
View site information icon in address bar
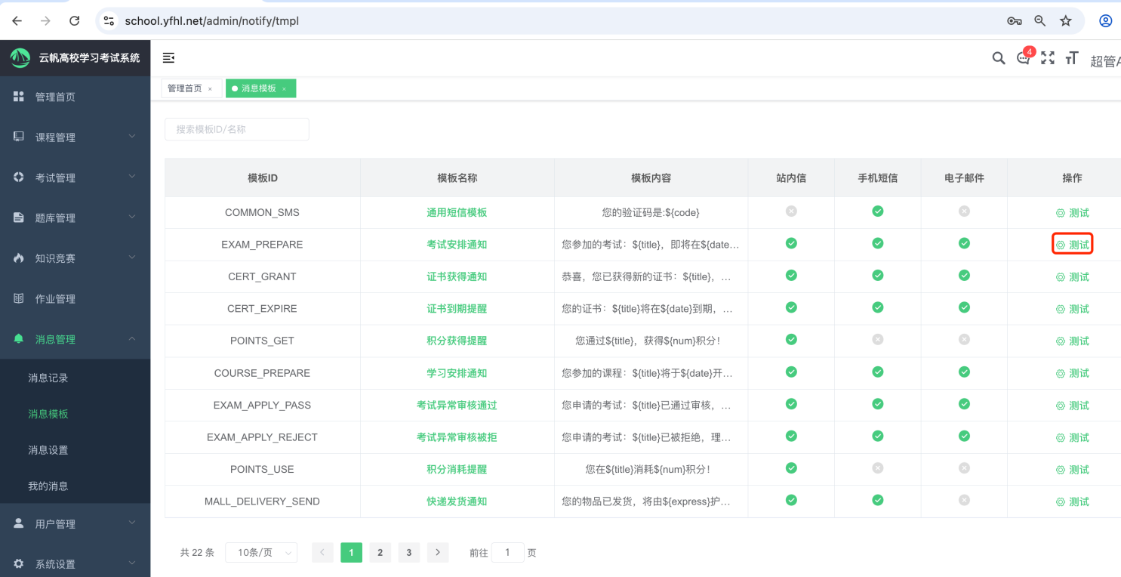[x=109, y=21]
